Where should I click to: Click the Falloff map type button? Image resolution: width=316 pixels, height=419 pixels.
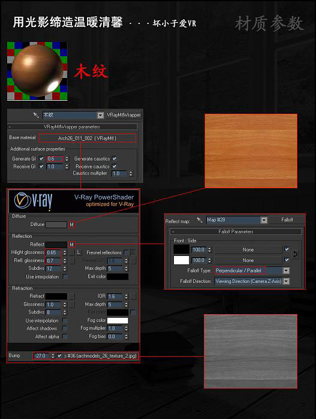click(x=287, y=220)
